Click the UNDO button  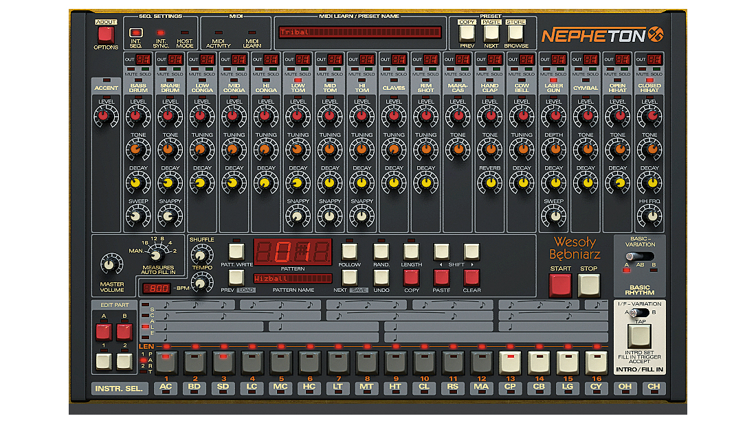point(381,277)
